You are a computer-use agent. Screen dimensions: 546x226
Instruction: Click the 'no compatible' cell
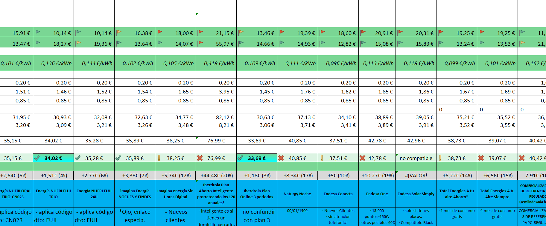416,158
